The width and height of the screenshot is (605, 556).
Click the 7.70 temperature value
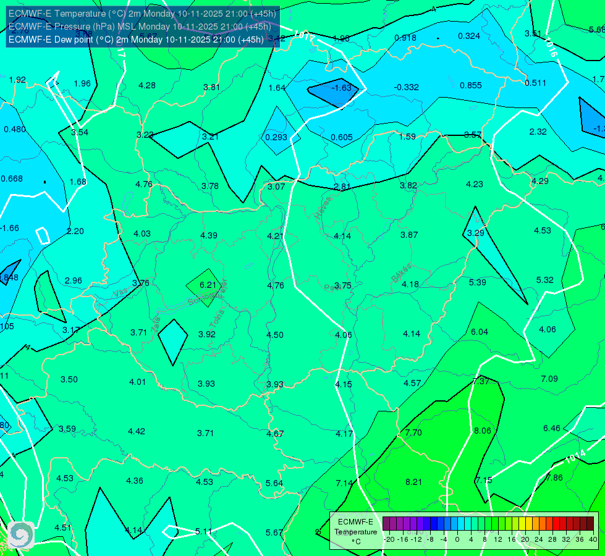[413, 432]
